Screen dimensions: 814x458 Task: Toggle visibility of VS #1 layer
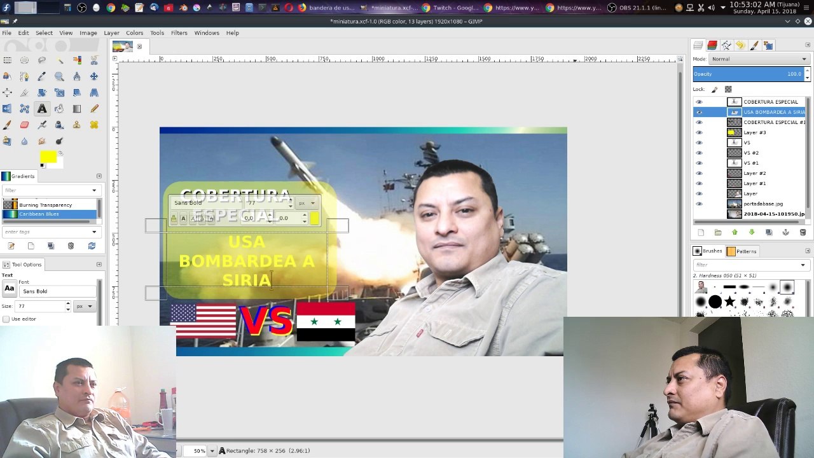coord(699,163)
